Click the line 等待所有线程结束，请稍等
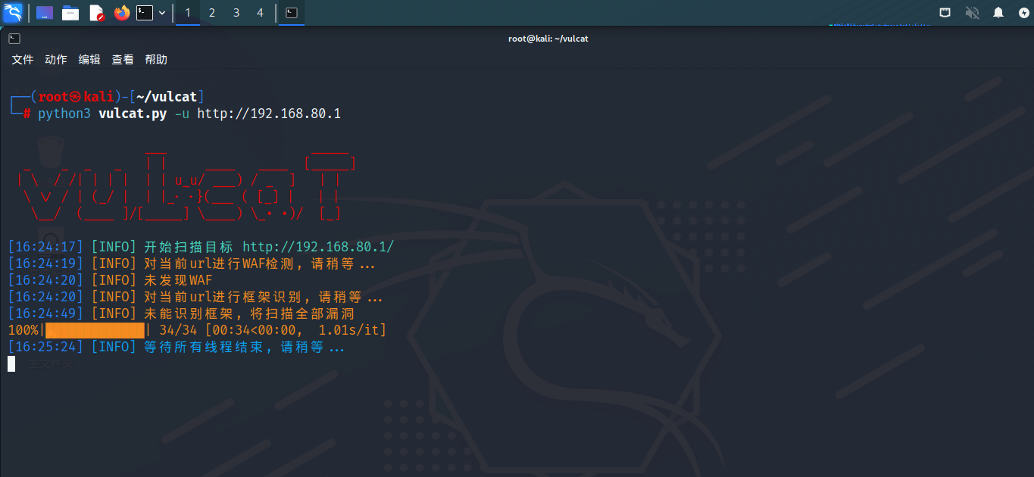This screenshot has height=477, width=1034. 244,347
